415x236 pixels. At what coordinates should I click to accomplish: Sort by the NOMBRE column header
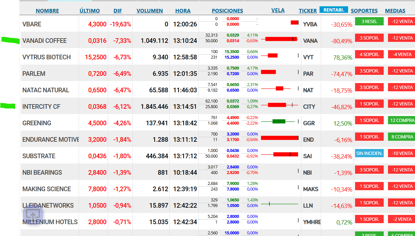47,11
